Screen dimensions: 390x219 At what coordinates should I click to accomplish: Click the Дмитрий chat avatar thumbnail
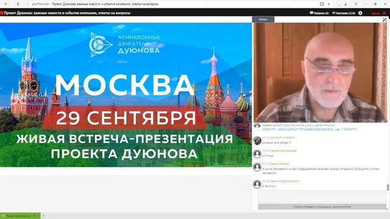pyautogui.click(x=257, y=141)
